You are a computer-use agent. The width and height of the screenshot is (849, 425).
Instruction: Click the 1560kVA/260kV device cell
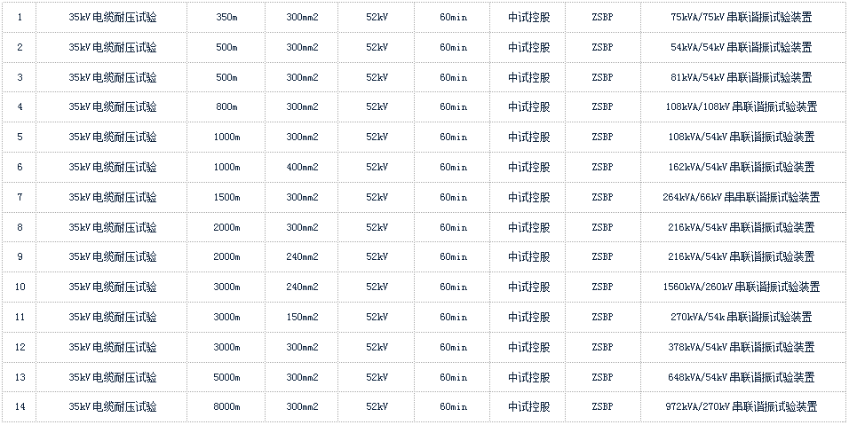741,287
